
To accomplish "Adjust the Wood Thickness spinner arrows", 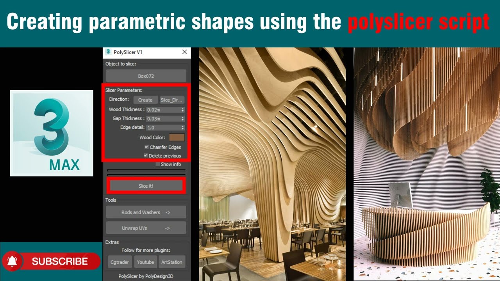I will (182, 110).
